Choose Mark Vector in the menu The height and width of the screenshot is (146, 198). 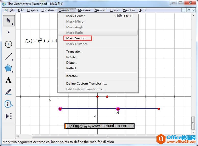click(x=98, y=38)
